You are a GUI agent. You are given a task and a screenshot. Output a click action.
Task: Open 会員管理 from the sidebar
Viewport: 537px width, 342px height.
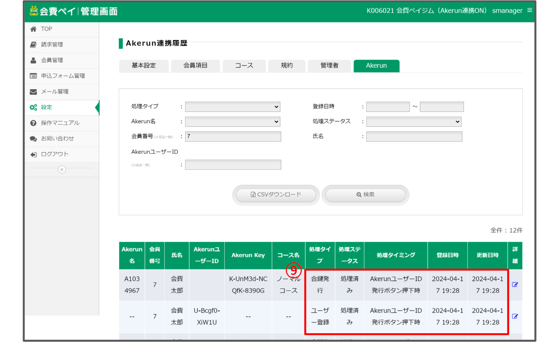click(52, 60)
